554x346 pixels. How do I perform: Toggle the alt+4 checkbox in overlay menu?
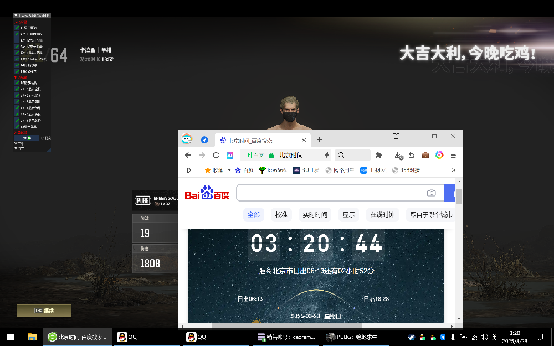[17, 108]
